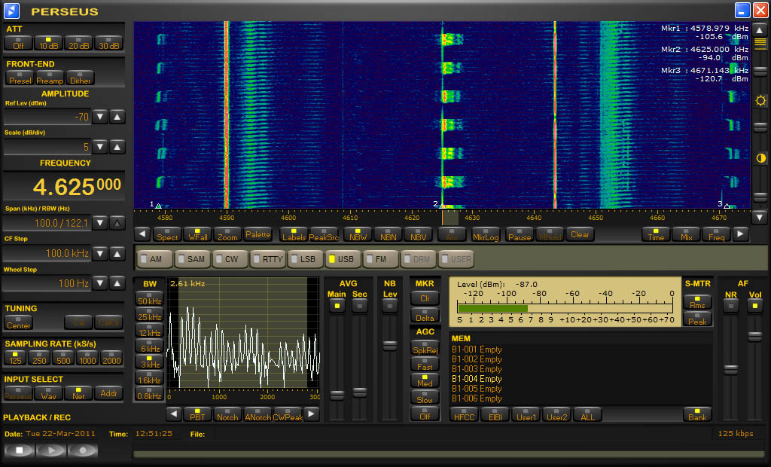Open the EIBI memory database
Screen dimensions: 771x467
pyautogui.click(x=495, y=414)
